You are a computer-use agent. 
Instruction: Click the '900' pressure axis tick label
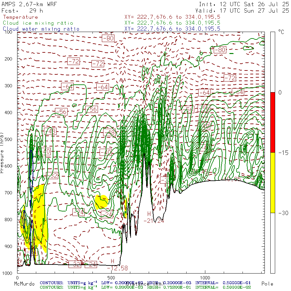coord(8,246)
